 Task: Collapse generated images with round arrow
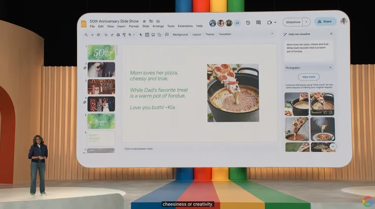[x=332, y=147]
